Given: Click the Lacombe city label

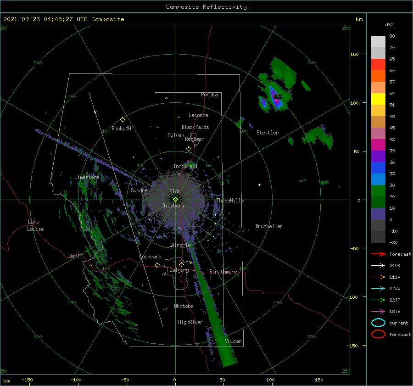Looking at the screenshot, I should (198, 115).
